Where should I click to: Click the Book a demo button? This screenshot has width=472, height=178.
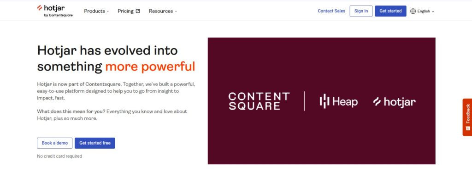[x=54, y=143]
